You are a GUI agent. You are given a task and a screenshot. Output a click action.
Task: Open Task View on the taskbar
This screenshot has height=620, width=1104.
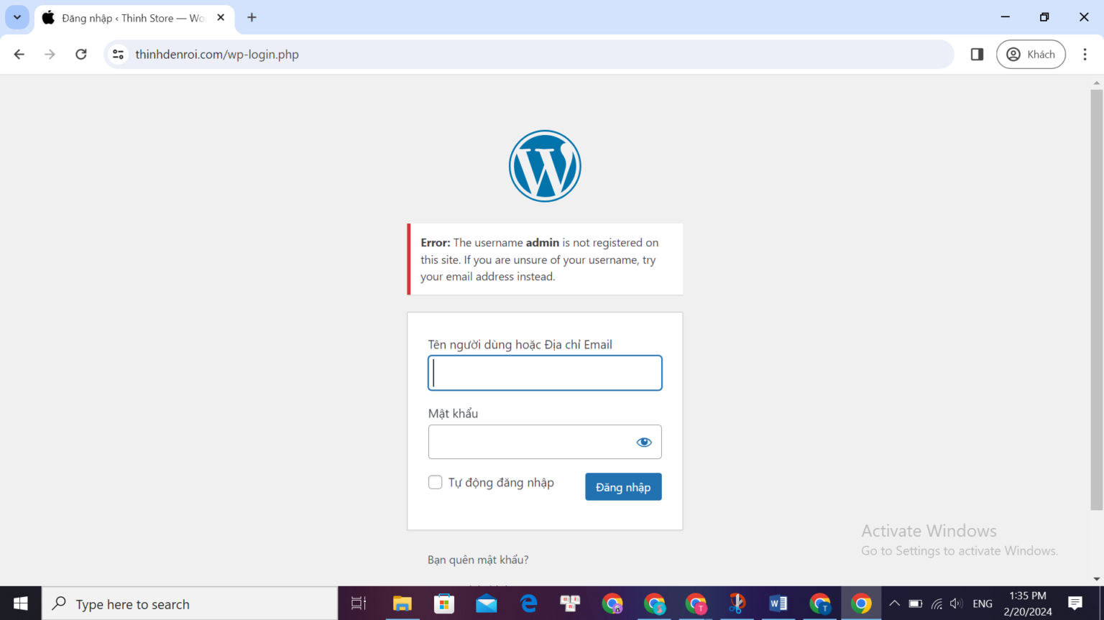(357, 603)
